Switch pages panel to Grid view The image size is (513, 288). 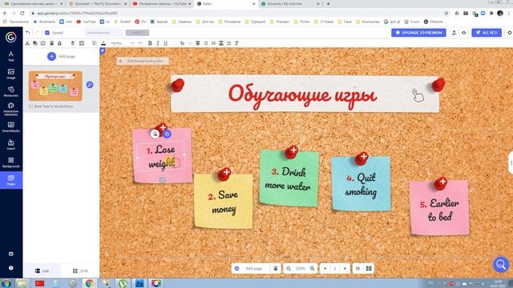[x=80, y=270]
